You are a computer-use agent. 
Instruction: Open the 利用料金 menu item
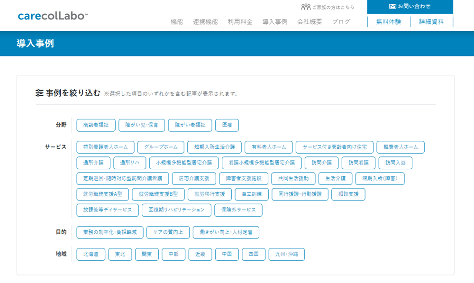pos(240,22)
